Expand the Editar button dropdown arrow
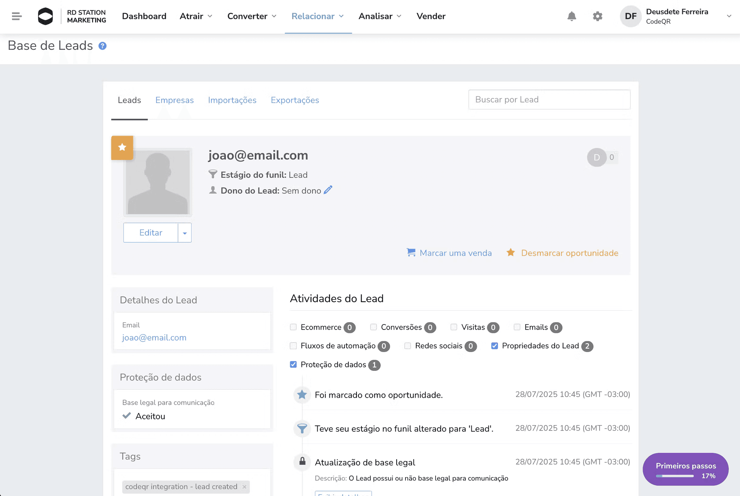Viewport: 740px width, 496px height. [x=185, y=233]
